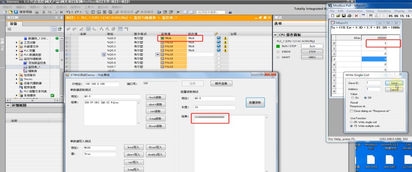
Task: Toggle the modify checkbox for row %Q0.4
Action: pyautogui.click(x=219, y=55)
